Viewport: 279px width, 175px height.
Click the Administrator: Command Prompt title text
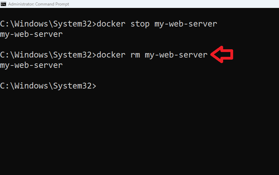tap(39, 4)
